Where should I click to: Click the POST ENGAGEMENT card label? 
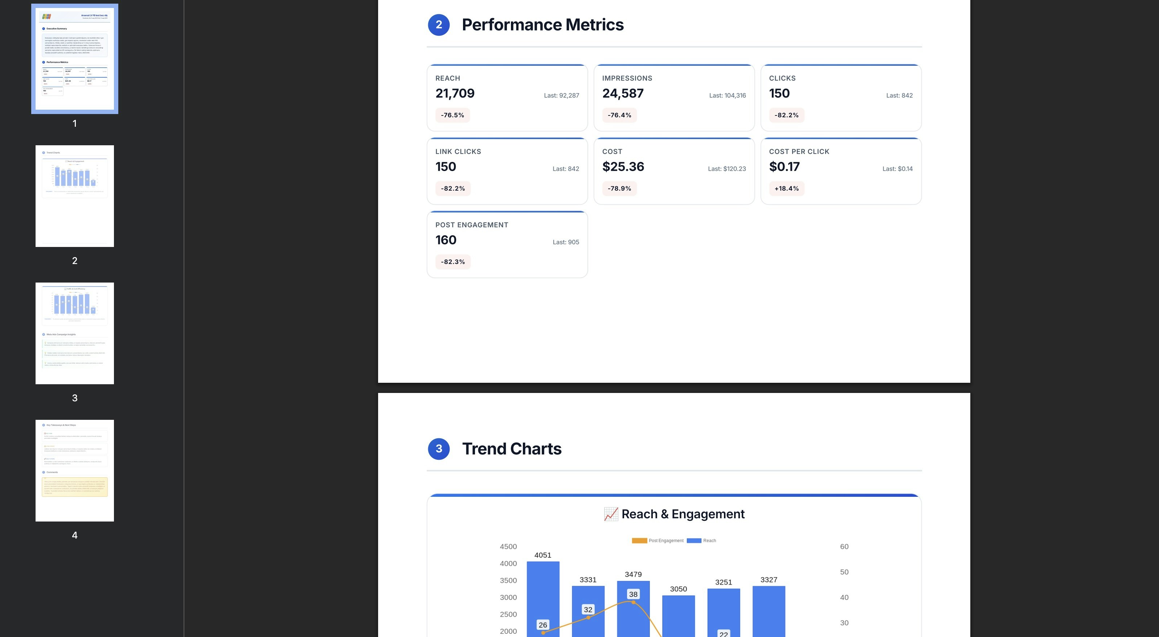(x=471, y=225)
